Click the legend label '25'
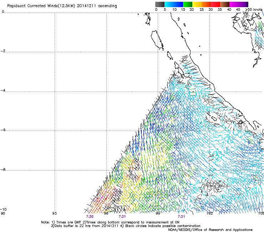Screen dimensions: 264x232 pos(202,10)
